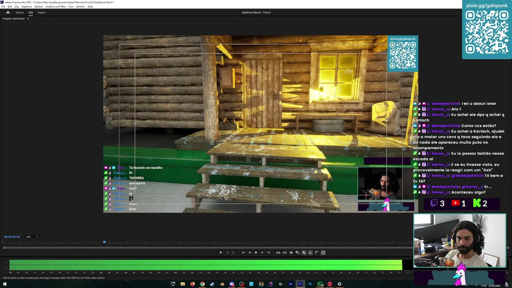The width and height of the screenshot is (512, 288).
Task: Open the Graphics and Titles menu
Action: pos(56,6)
